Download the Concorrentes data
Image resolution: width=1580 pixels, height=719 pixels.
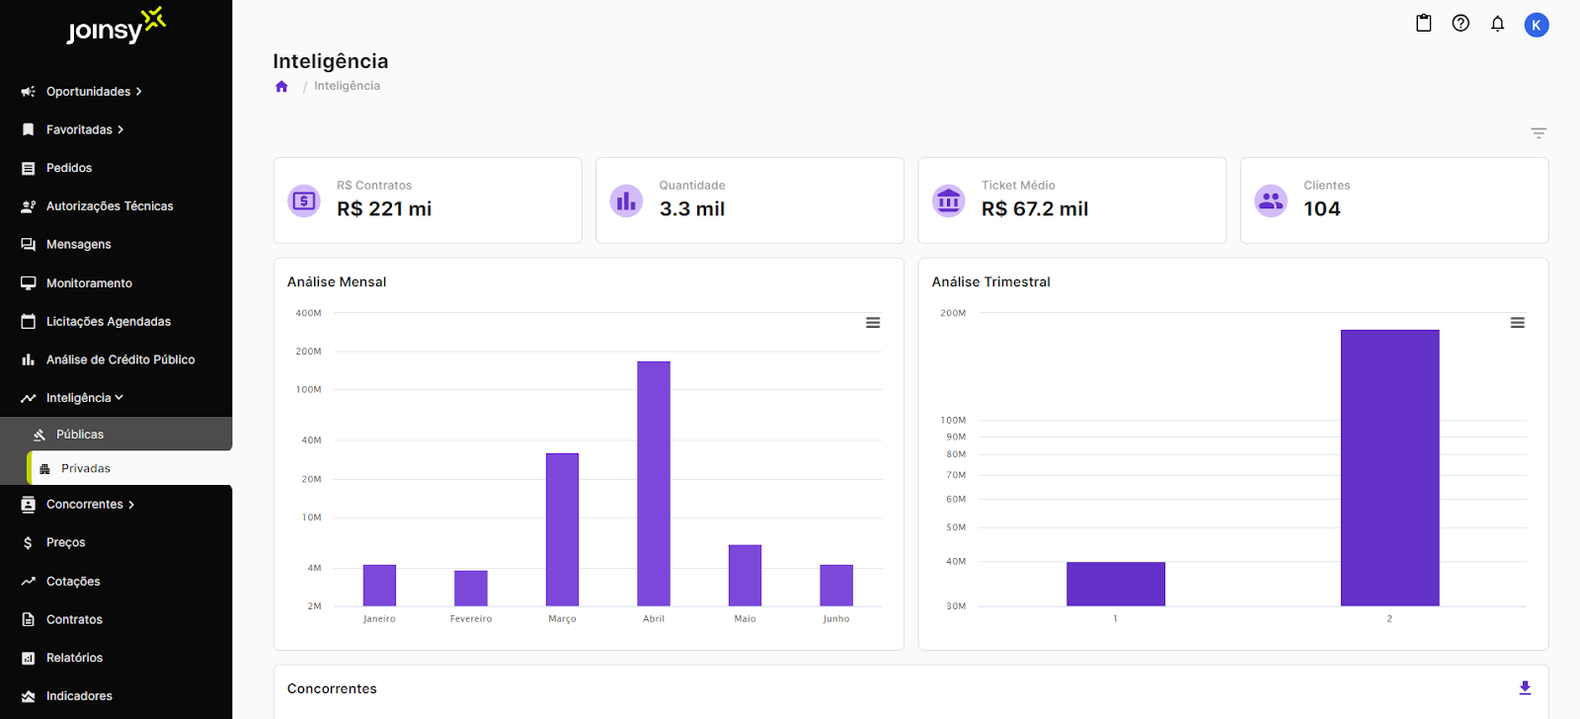tap(1525, 688)
